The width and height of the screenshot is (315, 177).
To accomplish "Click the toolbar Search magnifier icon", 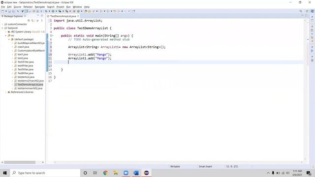I will pos(301,11).
